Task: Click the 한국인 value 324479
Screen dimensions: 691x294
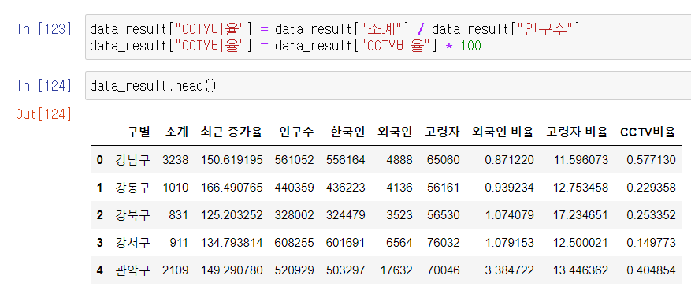Action: 346,215
